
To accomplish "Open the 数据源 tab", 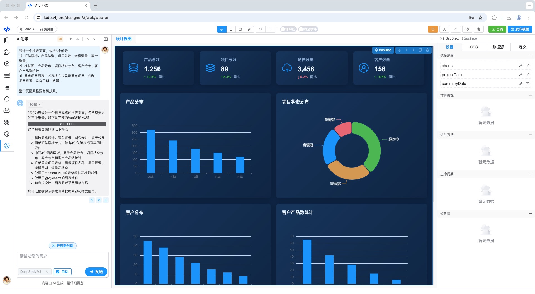I will (x=498, y=47).
